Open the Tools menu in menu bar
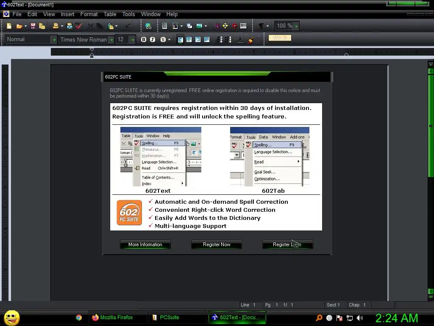The width and height of the screenshot is (434, 326). 129,14
